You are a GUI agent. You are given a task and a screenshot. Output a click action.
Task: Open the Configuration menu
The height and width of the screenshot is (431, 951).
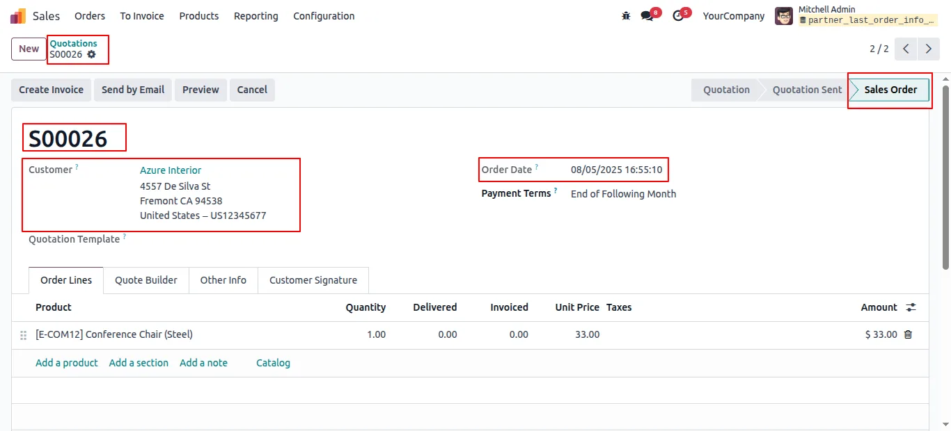coord(324,15)
